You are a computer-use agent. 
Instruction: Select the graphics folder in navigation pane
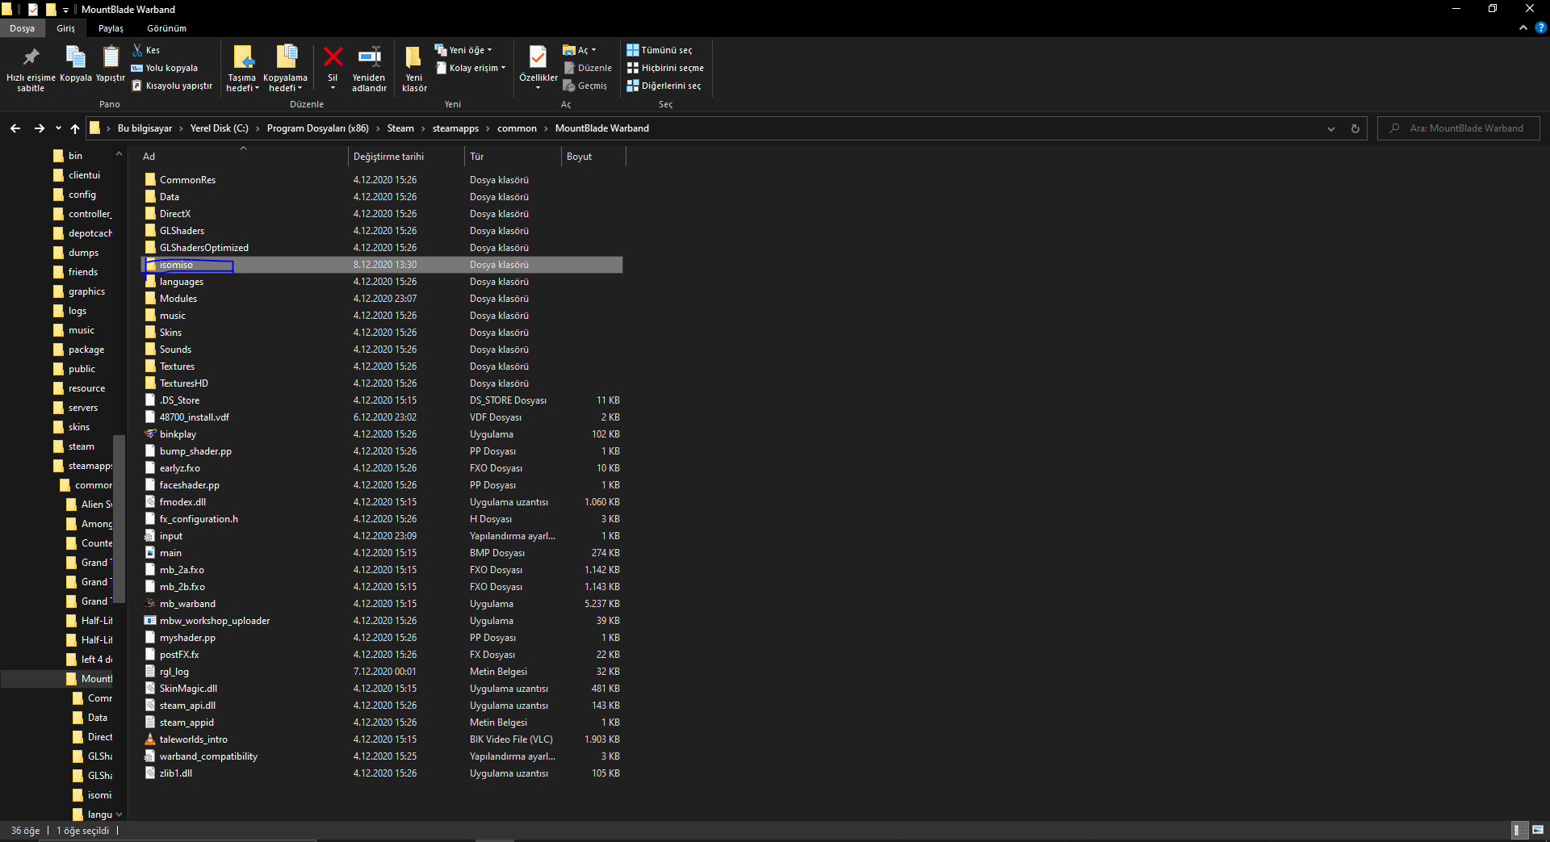tap(86, 291)
